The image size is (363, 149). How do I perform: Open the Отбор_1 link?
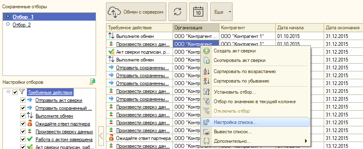point(23,17)
